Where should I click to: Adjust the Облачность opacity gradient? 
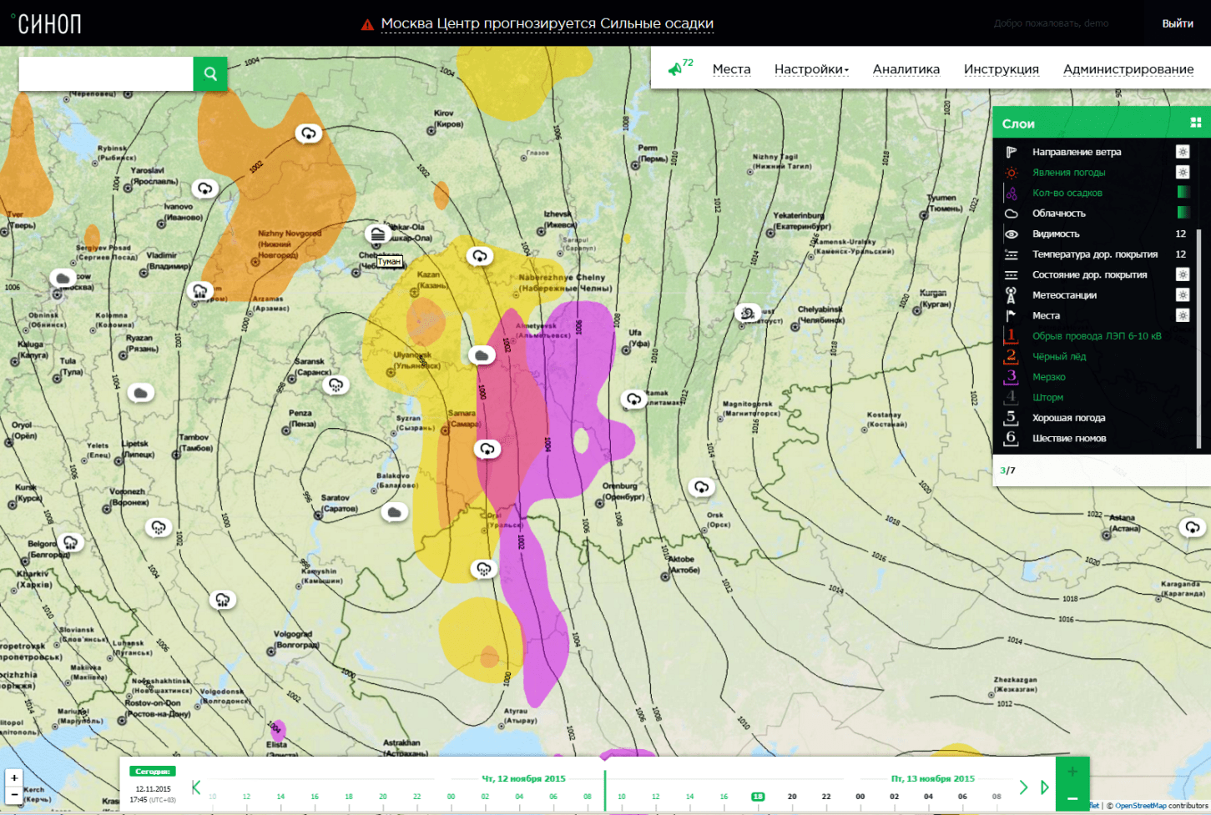pos(1183,213)
